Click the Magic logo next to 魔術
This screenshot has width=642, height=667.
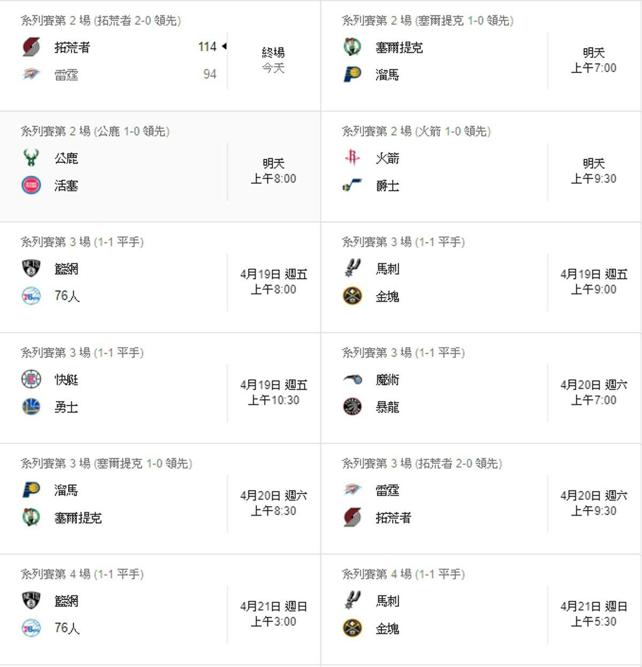click(352, 379)
